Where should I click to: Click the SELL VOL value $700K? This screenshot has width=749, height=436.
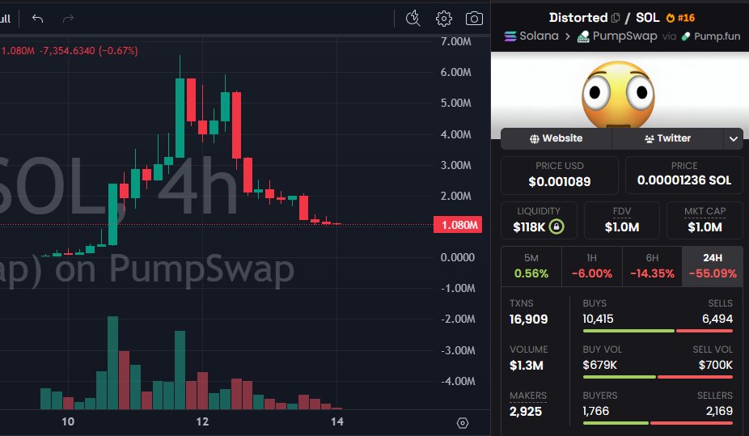click(x=716, y=366)
